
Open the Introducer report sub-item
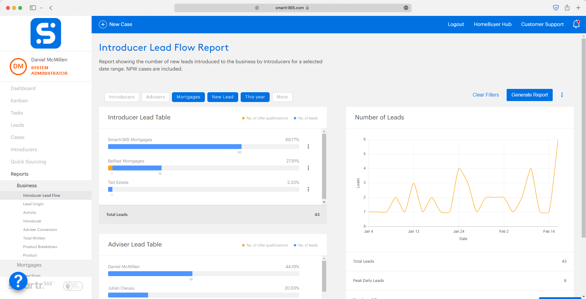32,221
